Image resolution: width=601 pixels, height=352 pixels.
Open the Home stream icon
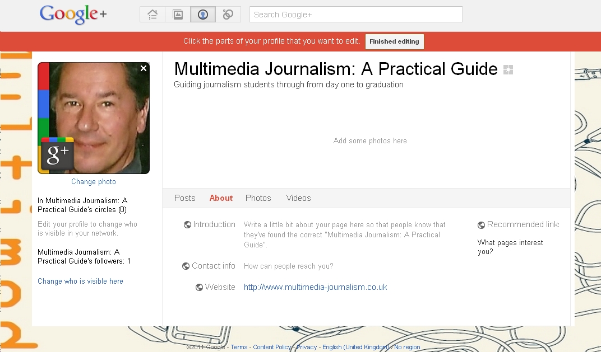click(152, 15)
